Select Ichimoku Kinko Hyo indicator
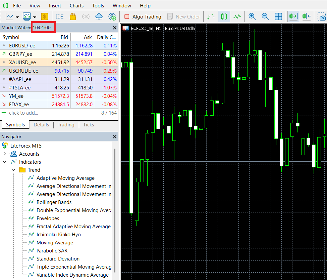The width and height of the screenshot is (327, 280). [59, 234]
